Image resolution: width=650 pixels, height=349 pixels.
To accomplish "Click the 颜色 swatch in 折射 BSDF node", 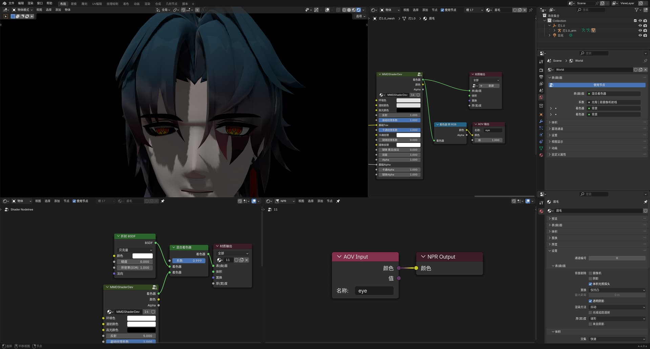I will tap(143, 256).
